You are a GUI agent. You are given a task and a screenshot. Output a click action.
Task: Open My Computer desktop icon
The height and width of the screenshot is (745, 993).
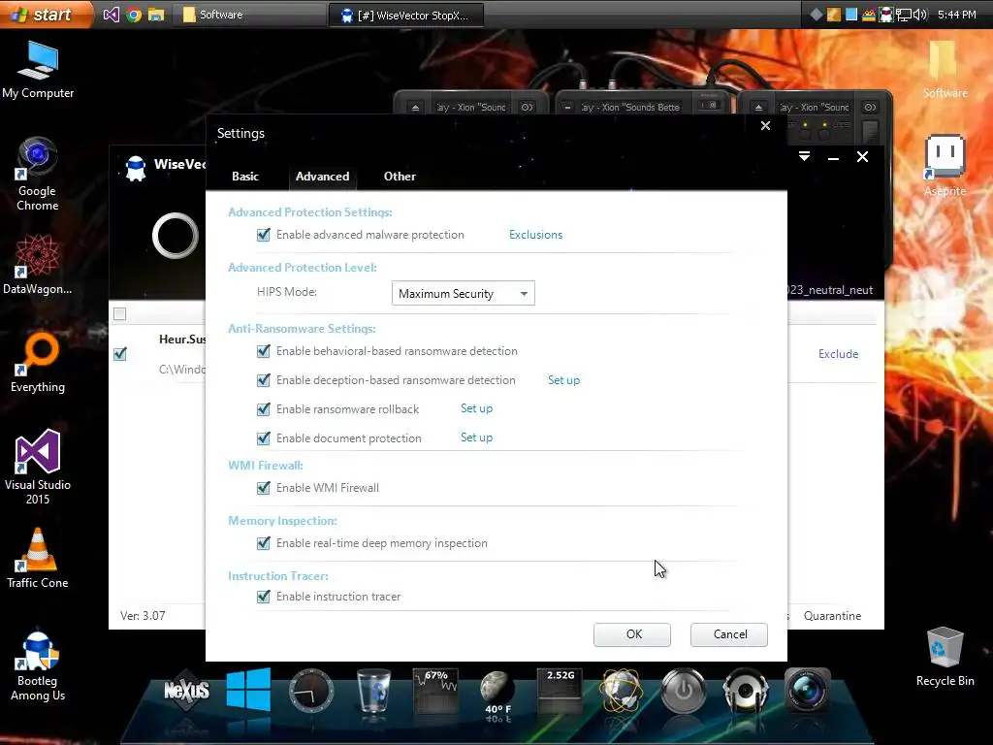[x=38, y=70]
